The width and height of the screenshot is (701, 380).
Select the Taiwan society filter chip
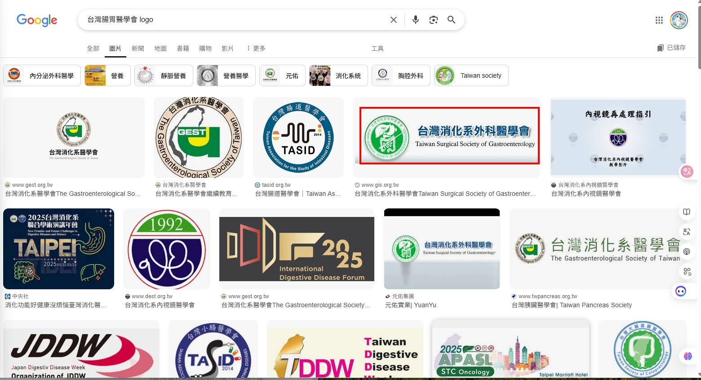[471, 75]
